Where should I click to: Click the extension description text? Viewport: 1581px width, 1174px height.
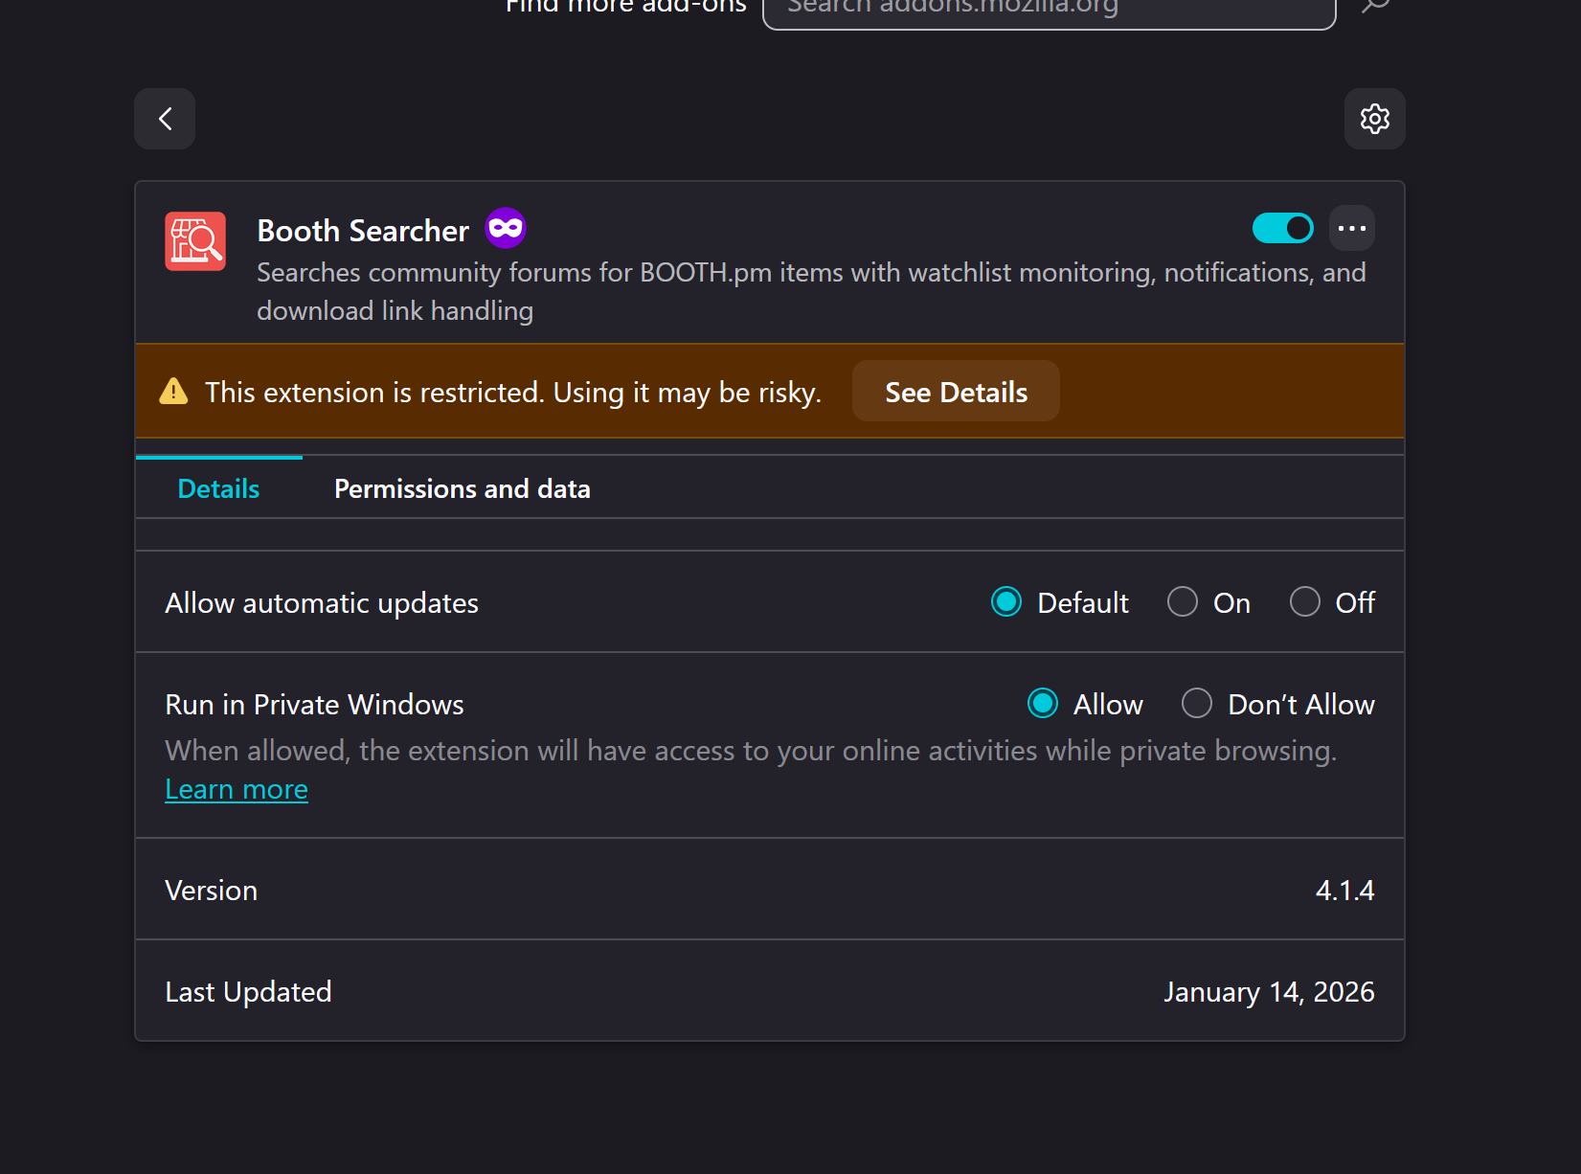pos(811,291)
